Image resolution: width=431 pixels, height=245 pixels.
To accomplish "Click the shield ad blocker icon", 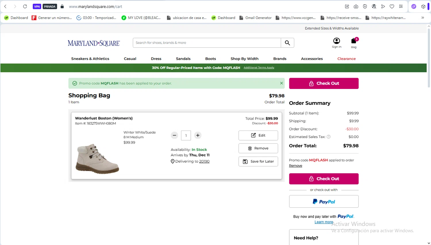I will pos(365,6).
